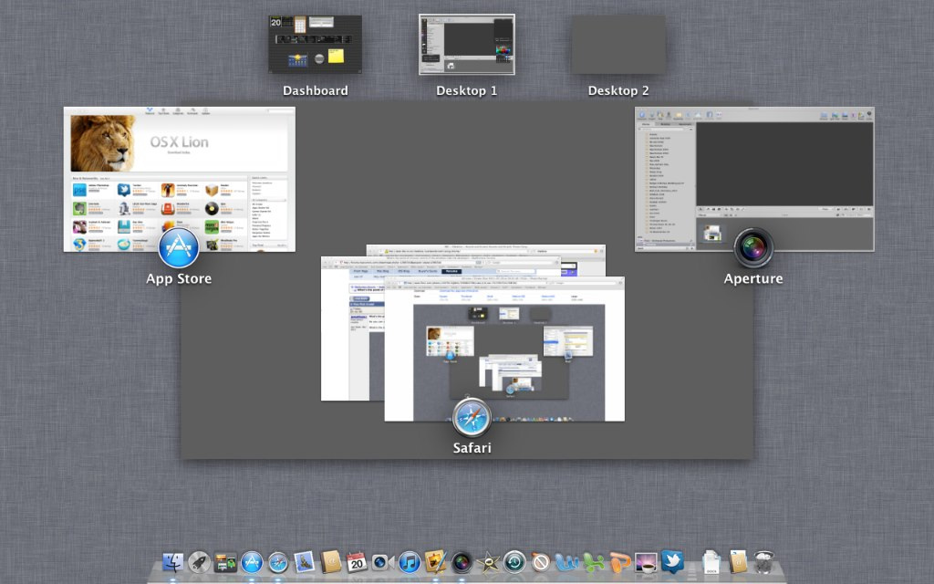Viewport: 934px width, 584px height.
Task: Click the Dashboard label text
Action: (315, 90)
